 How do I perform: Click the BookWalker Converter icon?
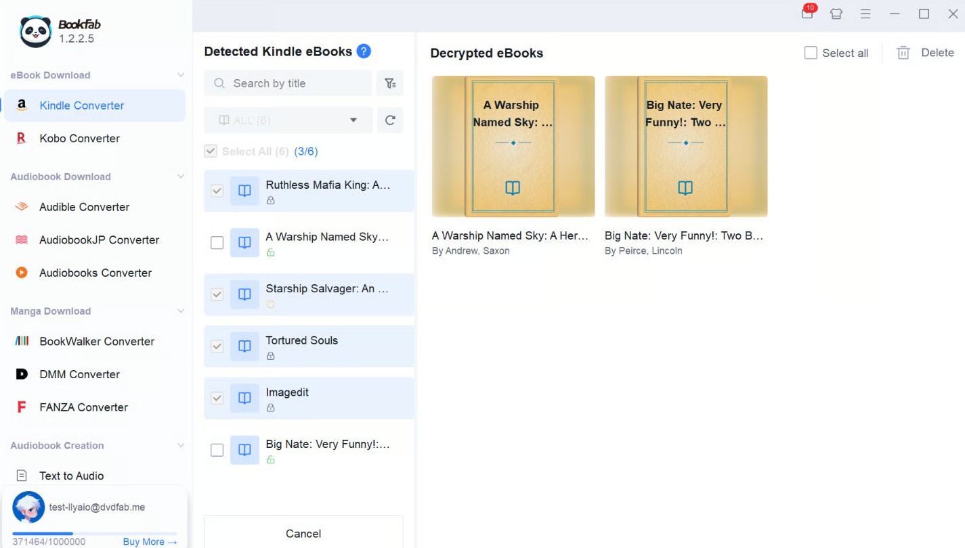[22, 342]
